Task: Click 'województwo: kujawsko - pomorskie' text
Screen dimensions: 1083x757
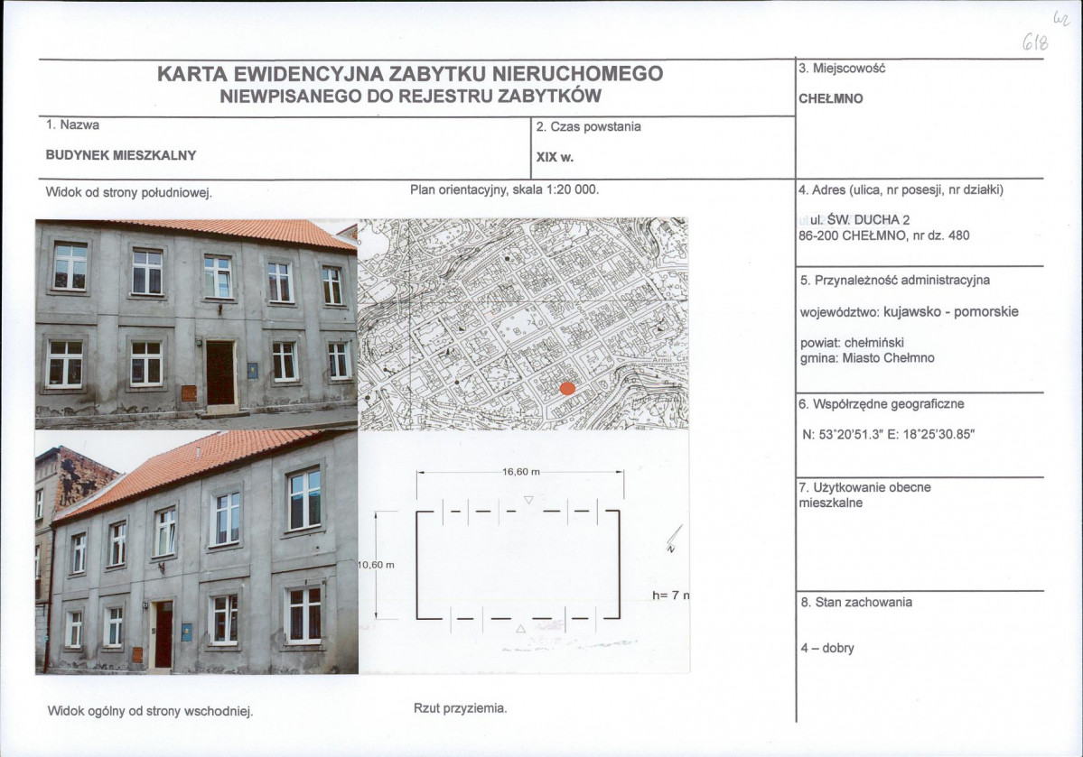Action: point(909,312)
